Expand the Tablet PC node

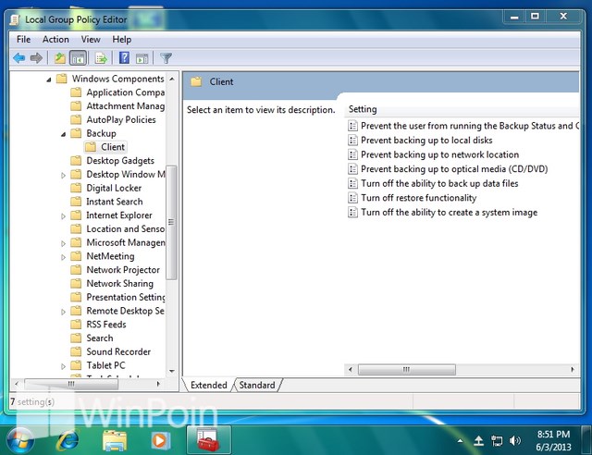pos(64,366)
